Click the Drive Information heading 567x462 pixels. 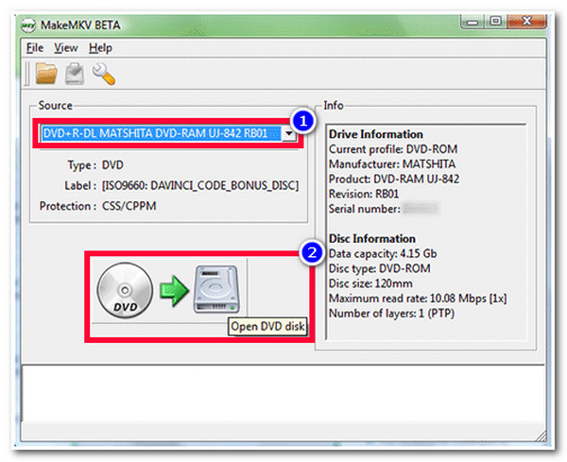pyautogui.click(x=376, y=134)
